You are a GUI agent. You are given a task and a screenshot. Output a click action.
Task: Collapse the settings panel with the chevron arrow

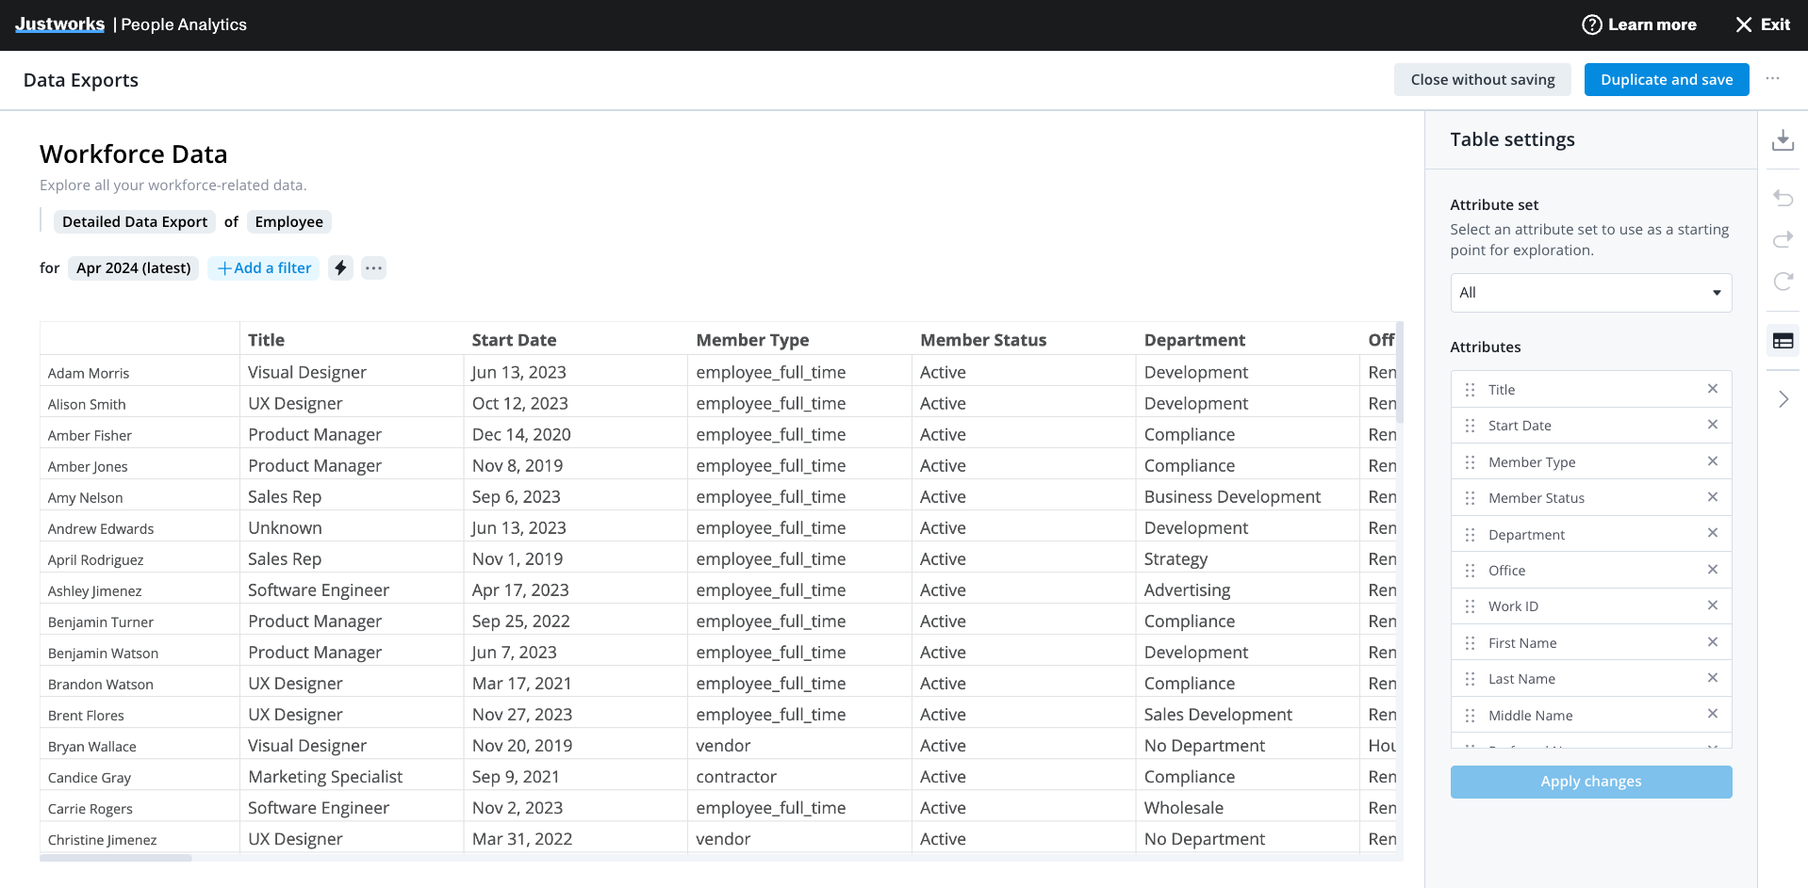point(1783,399)
